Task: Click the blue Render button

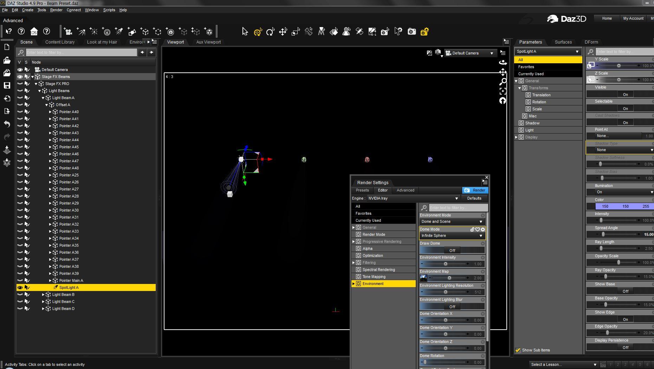Action: (475, 190)
